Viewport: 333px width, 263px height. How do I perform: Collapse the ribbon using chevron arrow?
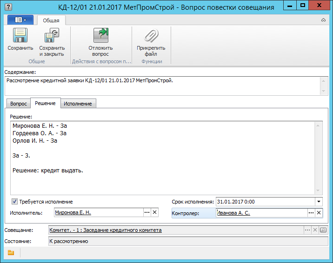click(x=323, y=20)
